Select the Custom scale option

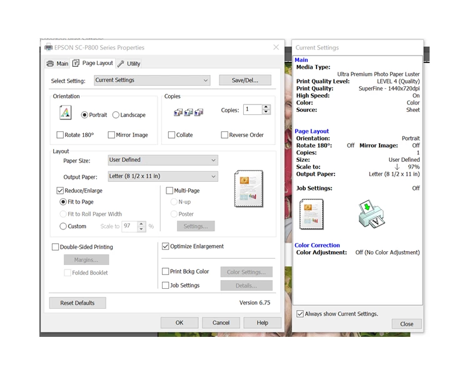pyautogui.click(x=73, y=226)
